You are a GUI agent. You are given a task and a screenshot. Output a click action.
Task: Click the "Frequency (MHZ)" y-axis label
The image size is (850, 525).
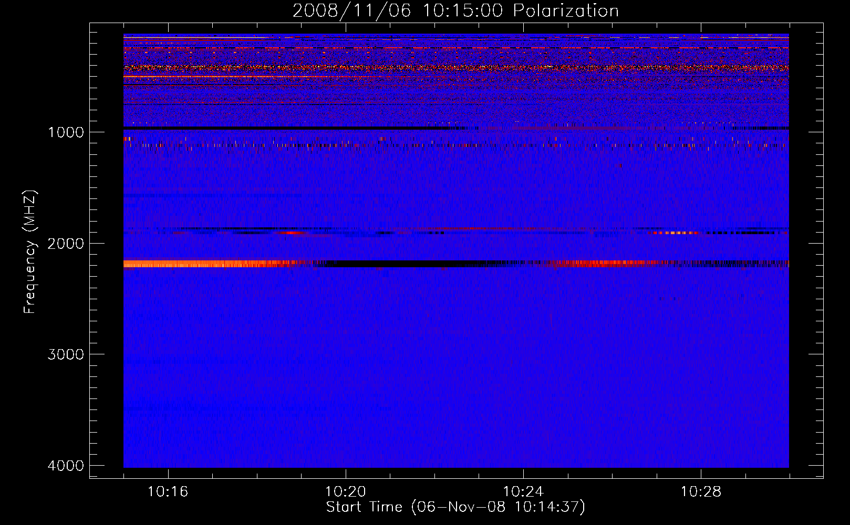pyautogui.click(x=30, y=252)
